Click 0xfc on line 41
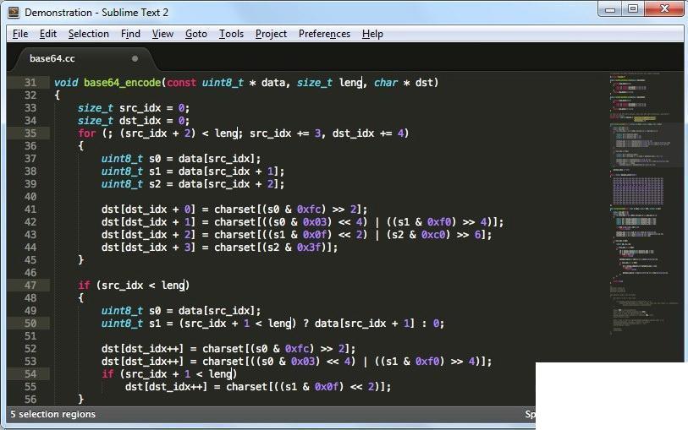The image size is (688, 430). click(x=309, y=210)
